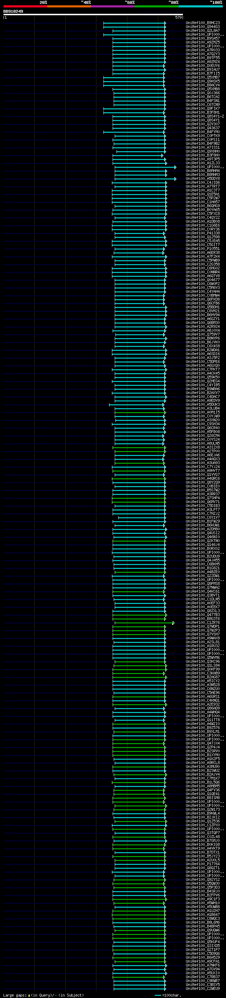Click hit label UniRef100_C7YJ24
Viewport: 226px width, 998px height.
pyautogui.click(x=202, y=467)
